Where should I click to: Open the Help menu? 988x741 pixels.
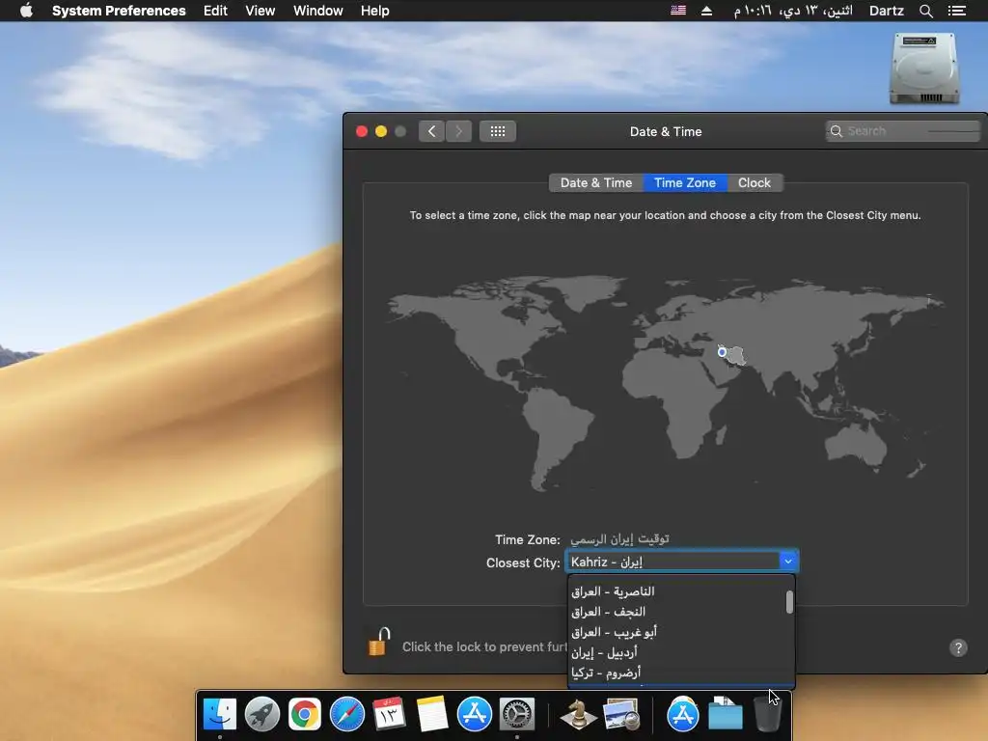pyautogui.click(x=375, y=11)
